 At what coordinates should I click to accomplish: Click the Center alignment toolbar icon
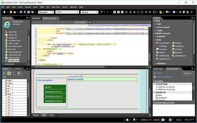[x=130, y=12]
